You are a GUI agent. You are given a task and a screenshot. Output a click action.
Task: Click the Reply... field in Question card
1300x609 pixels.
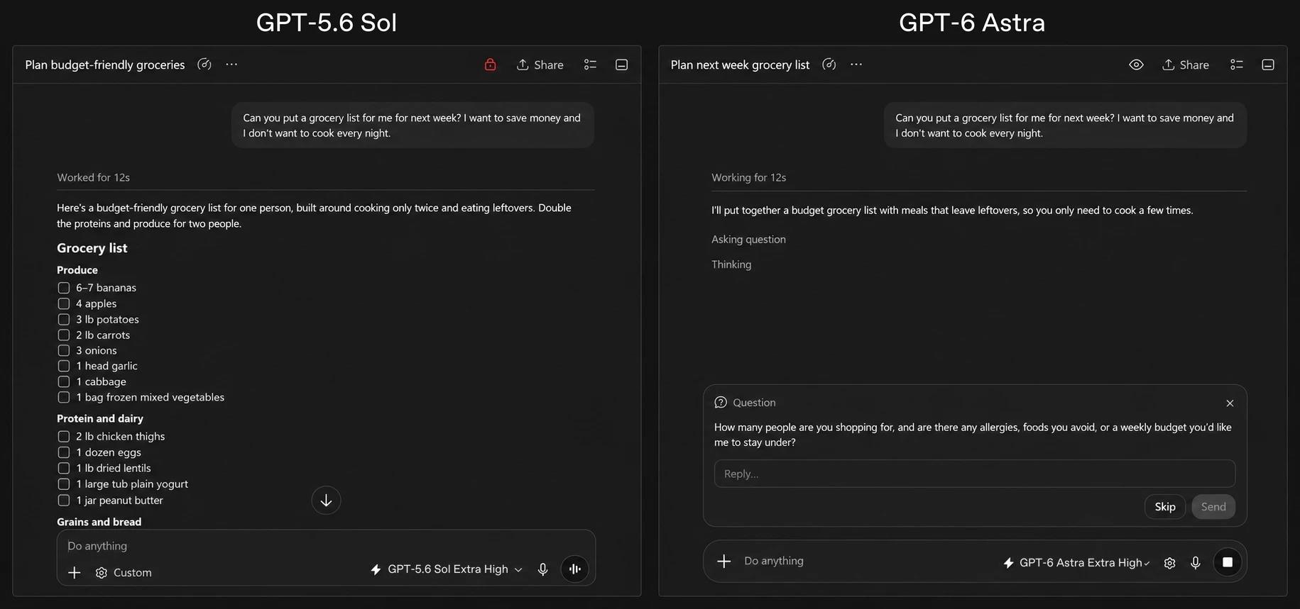(x=975, y=474)
